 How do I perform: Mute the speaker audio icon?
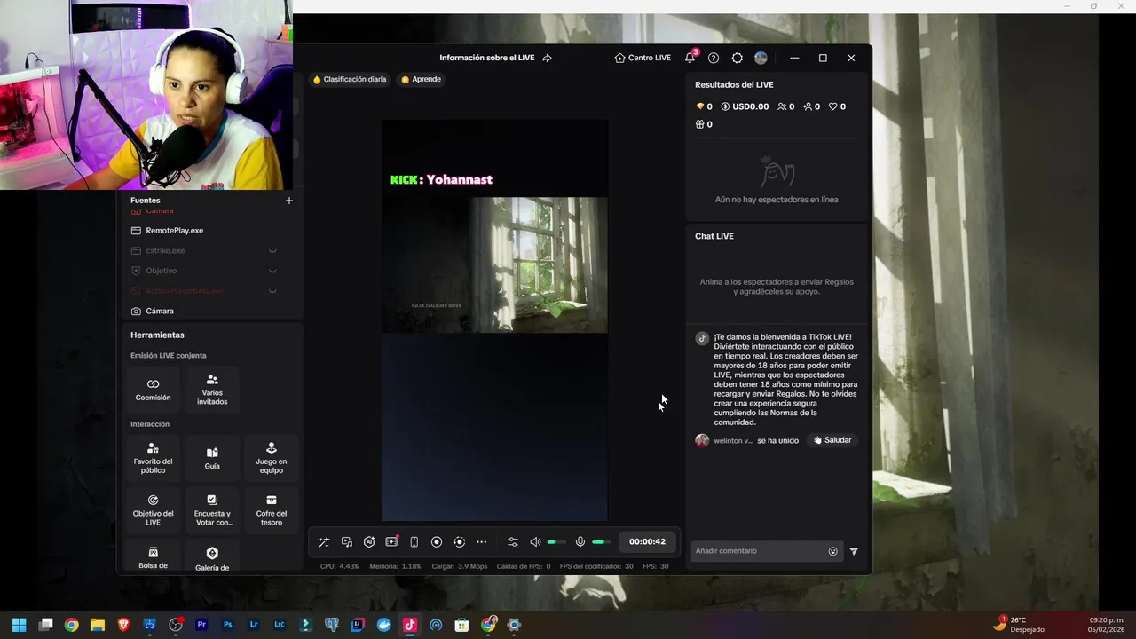pos(535,542)
